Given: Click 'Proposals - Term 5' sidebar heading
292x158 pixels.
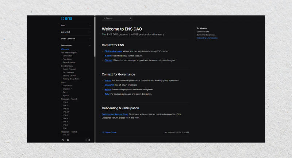Looking at the screenshot, I should [x=69, y=132].
